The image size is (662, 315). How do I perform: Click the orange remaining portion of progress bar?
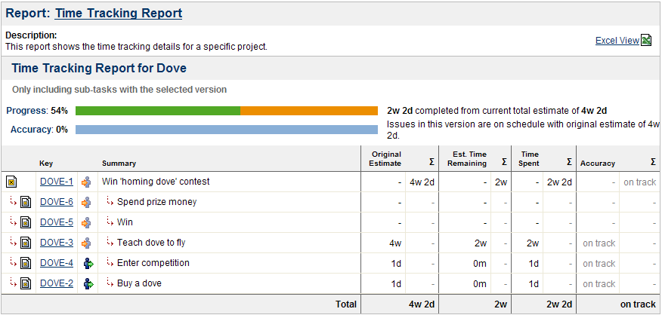308,111
